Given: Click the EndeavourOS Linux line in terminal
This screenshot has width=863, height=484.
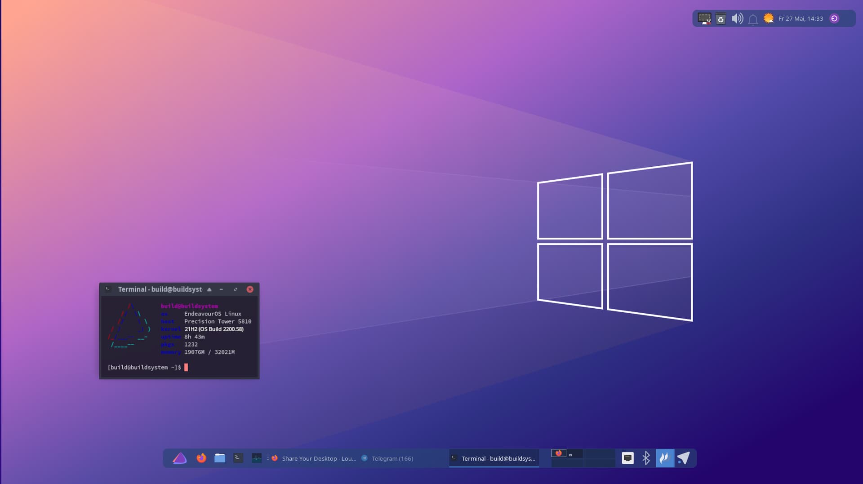Looking at the screenshot, I should click(213, 314).
